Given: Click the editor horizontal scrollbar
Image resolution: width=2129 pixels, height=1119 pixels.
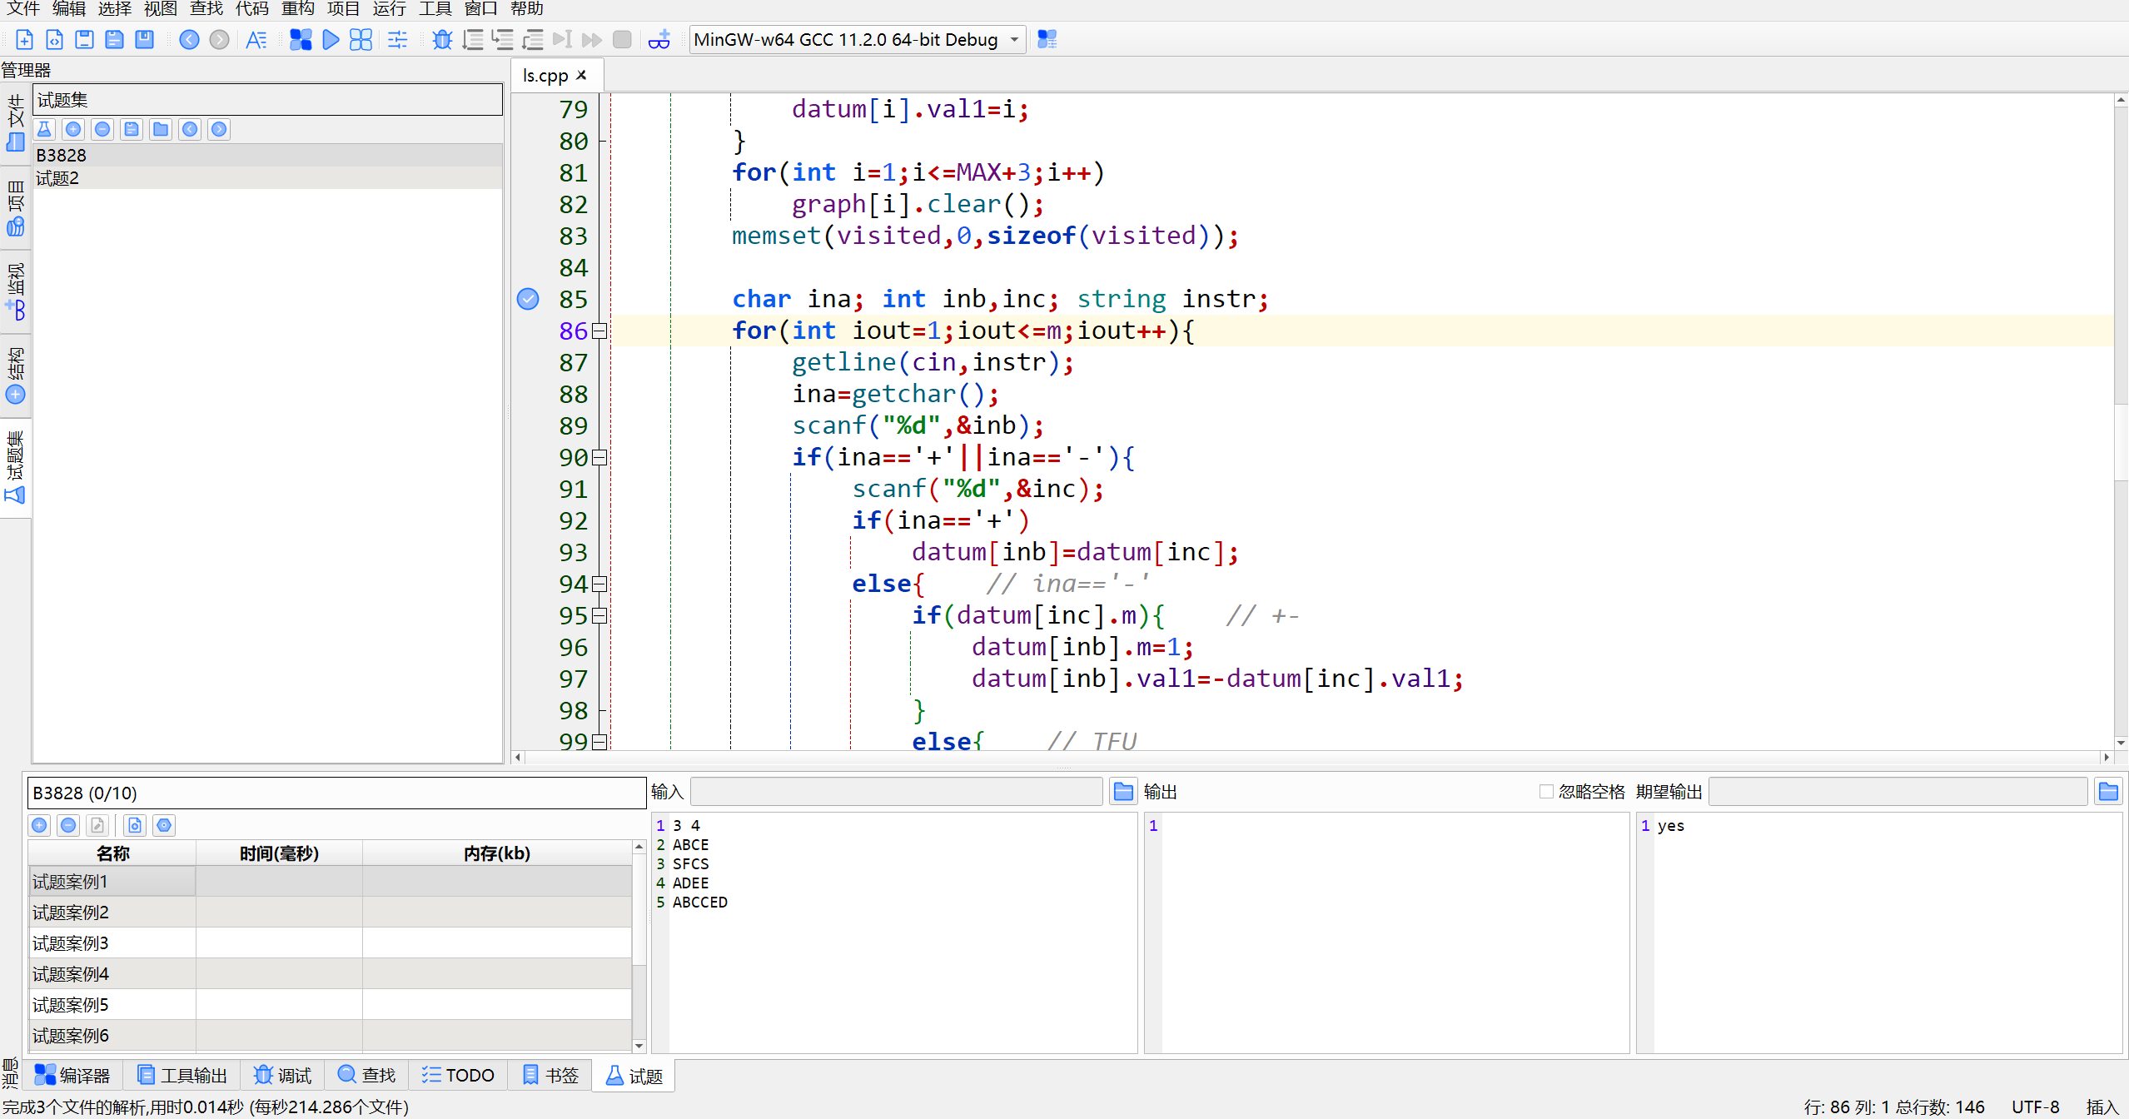Looking at the screenshot, I should pos(1311,757).
